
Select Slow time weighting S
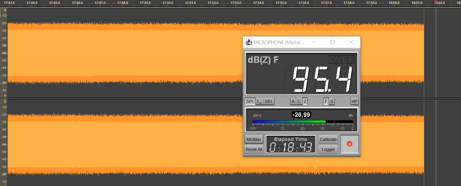point(332,101)
